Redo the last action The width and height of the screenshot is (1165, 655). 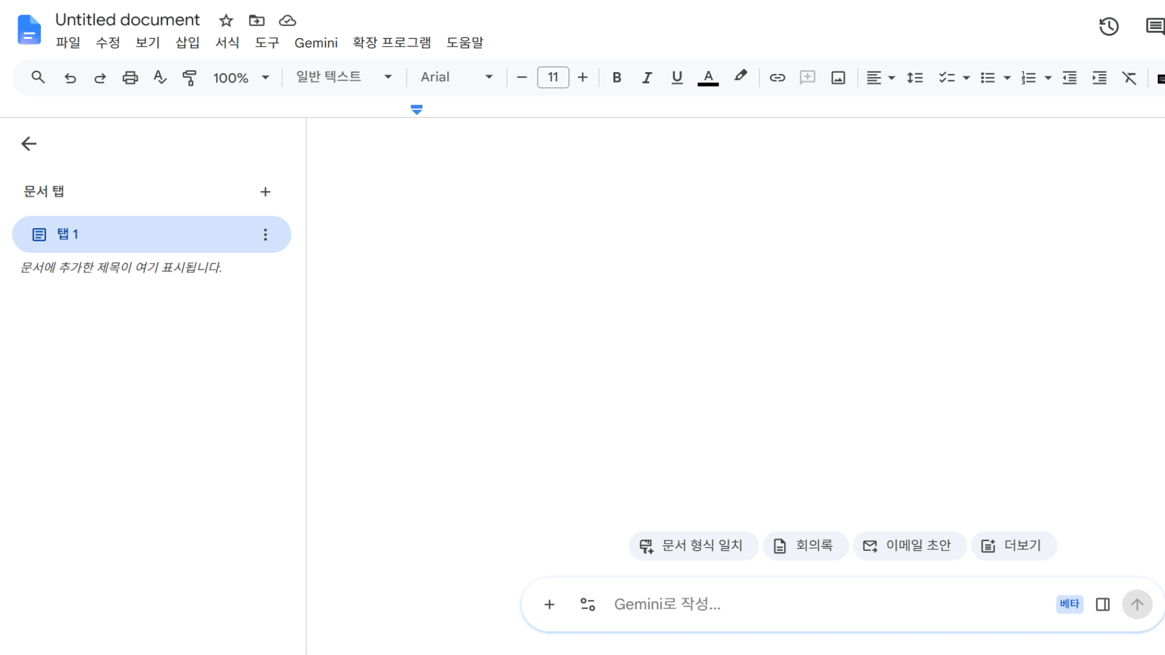(100, 78)
